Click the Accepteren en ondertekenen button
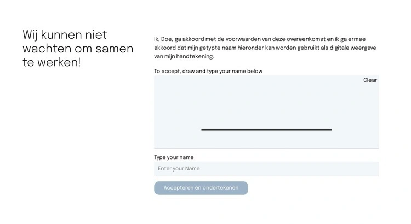411x224 pixels. (x=201, y=188)
